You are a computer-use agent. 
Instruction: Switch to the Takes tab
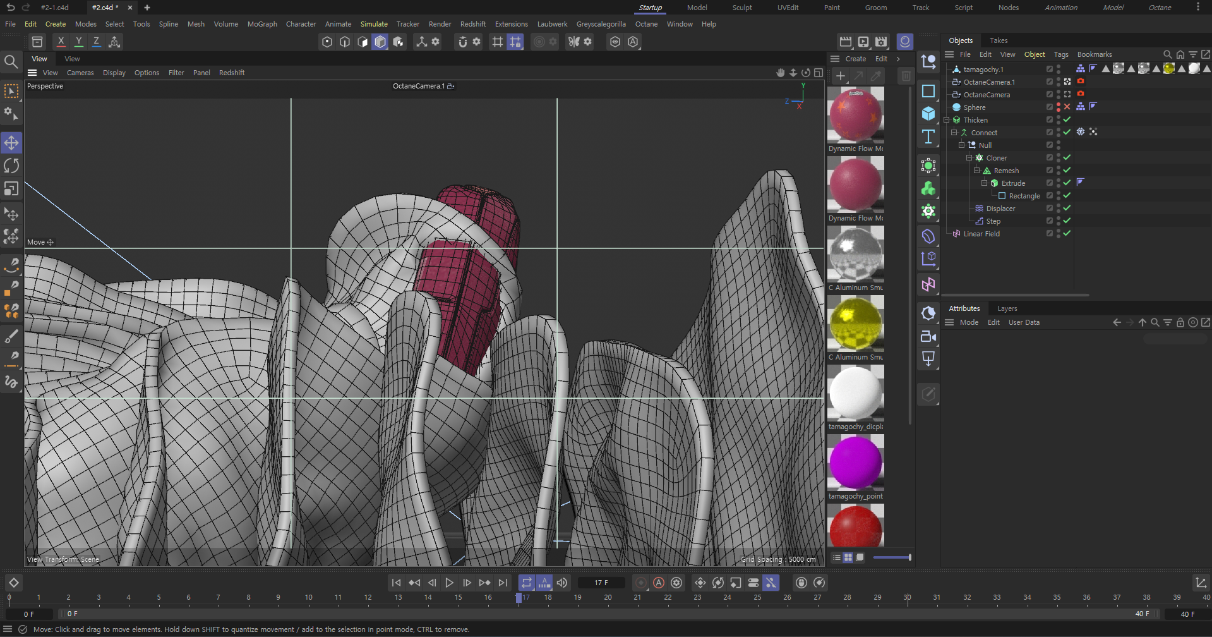pos(999,40)
